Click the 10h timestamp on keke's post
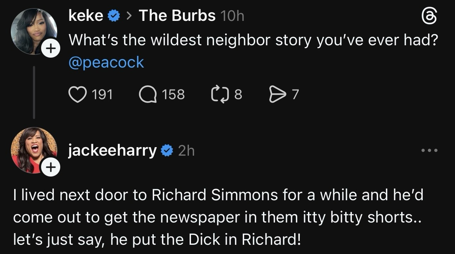The width and height of the screenshot is (455, 254). (x=232, y=16)
